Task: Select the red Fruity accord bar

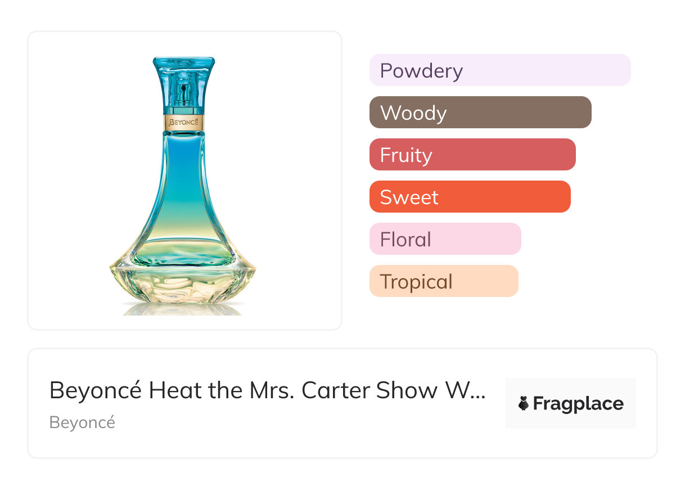Action: (x=472, y=155)
